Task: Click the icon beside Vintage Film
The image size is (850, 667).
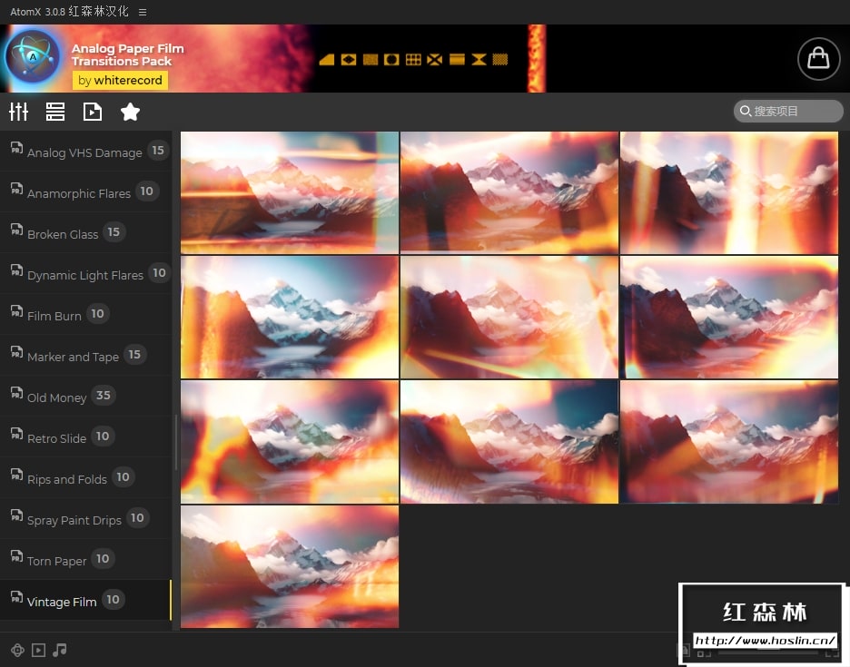Action: (x=17, y=596)
